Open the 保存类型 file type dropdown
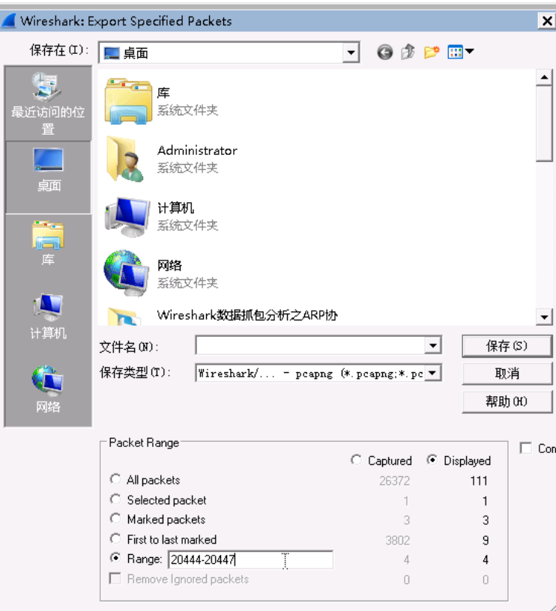 (432, 373)
